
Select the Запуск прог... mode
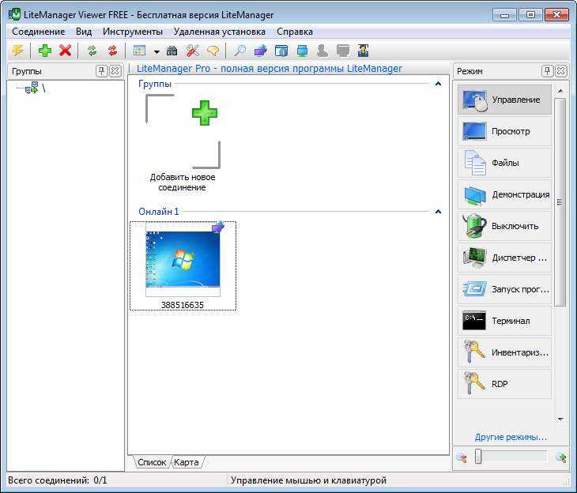coord(504,289)
